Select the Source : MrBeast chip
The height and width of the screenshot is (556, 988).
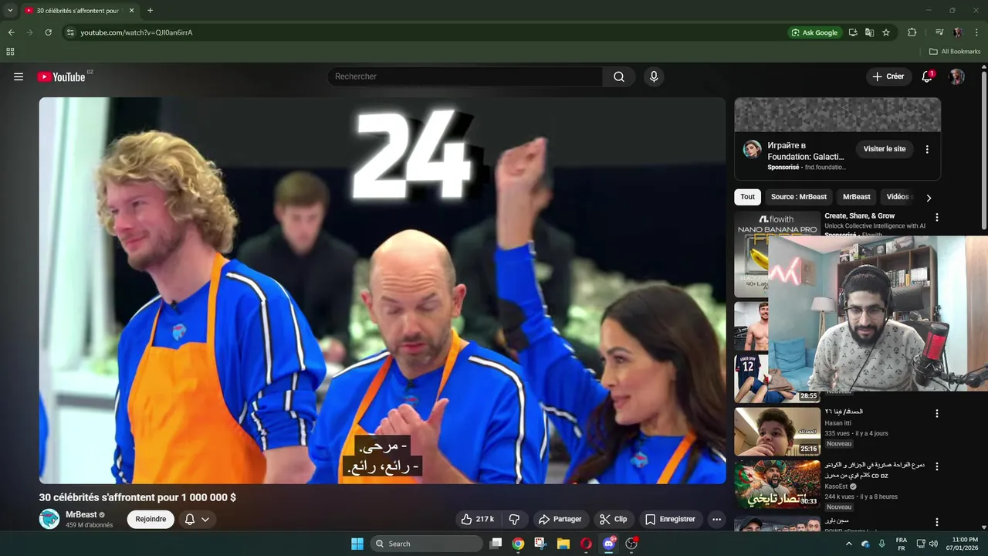[x=799, y=197]
